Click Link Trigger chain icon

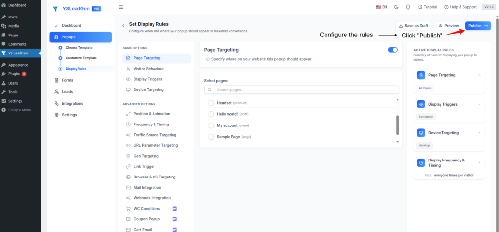(x=128, y=166)
